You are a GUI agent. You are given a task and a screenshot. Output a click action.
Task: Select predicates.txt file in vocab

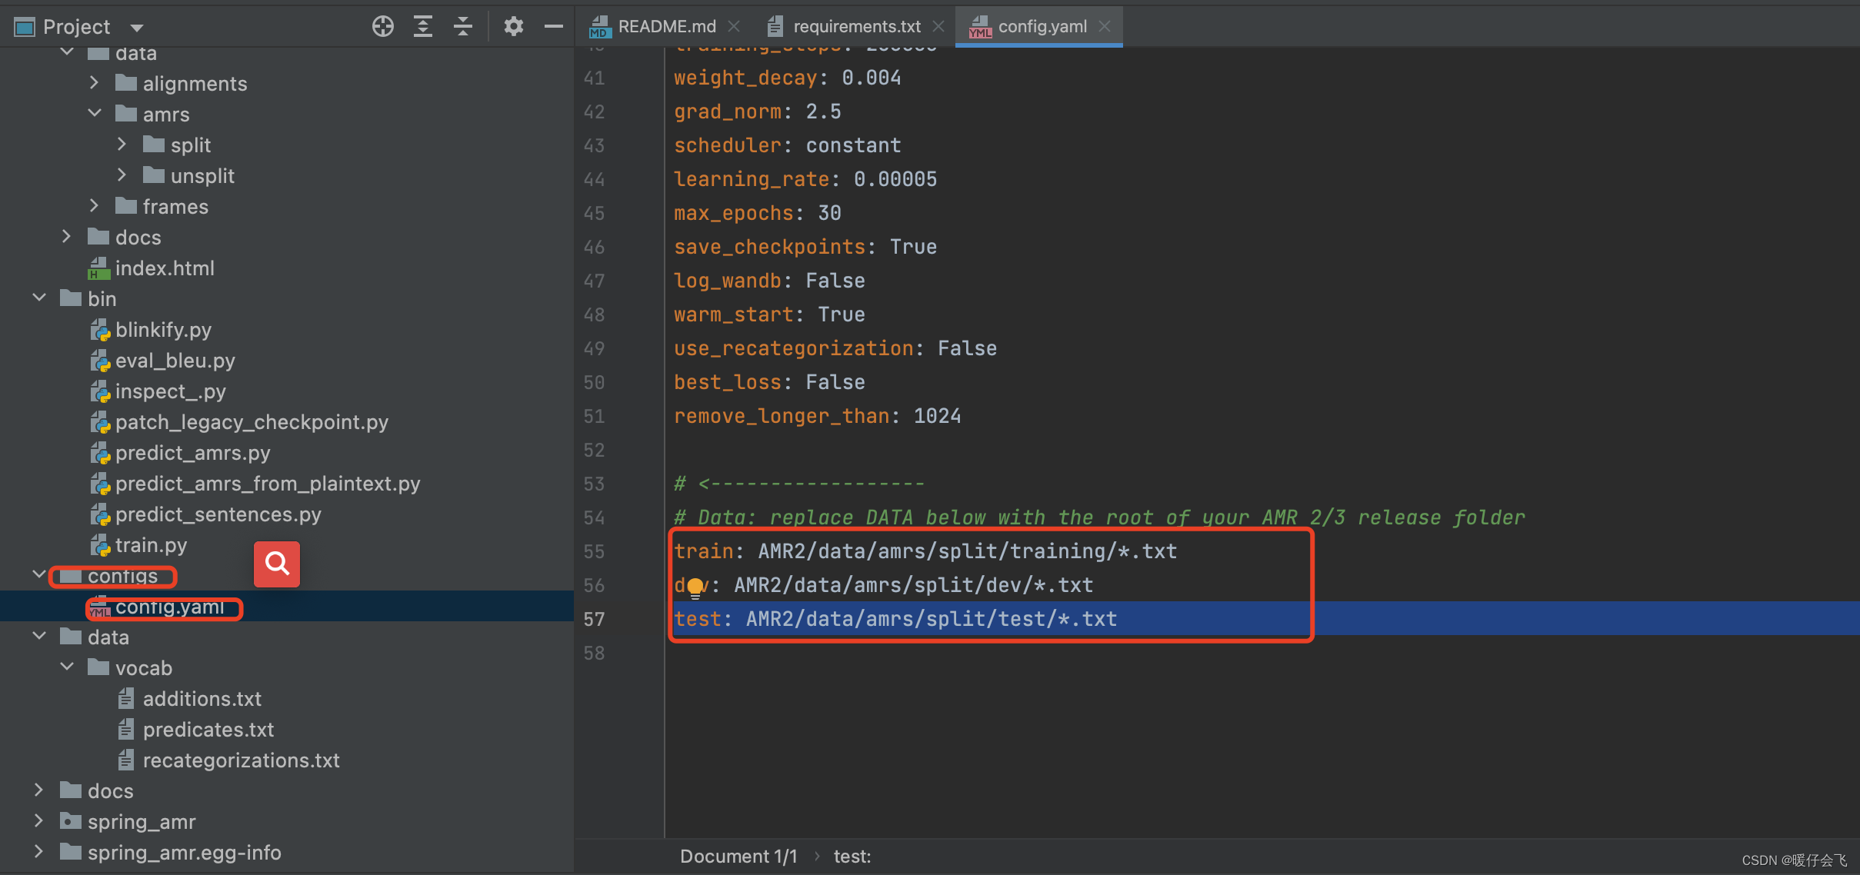point(208,729)
